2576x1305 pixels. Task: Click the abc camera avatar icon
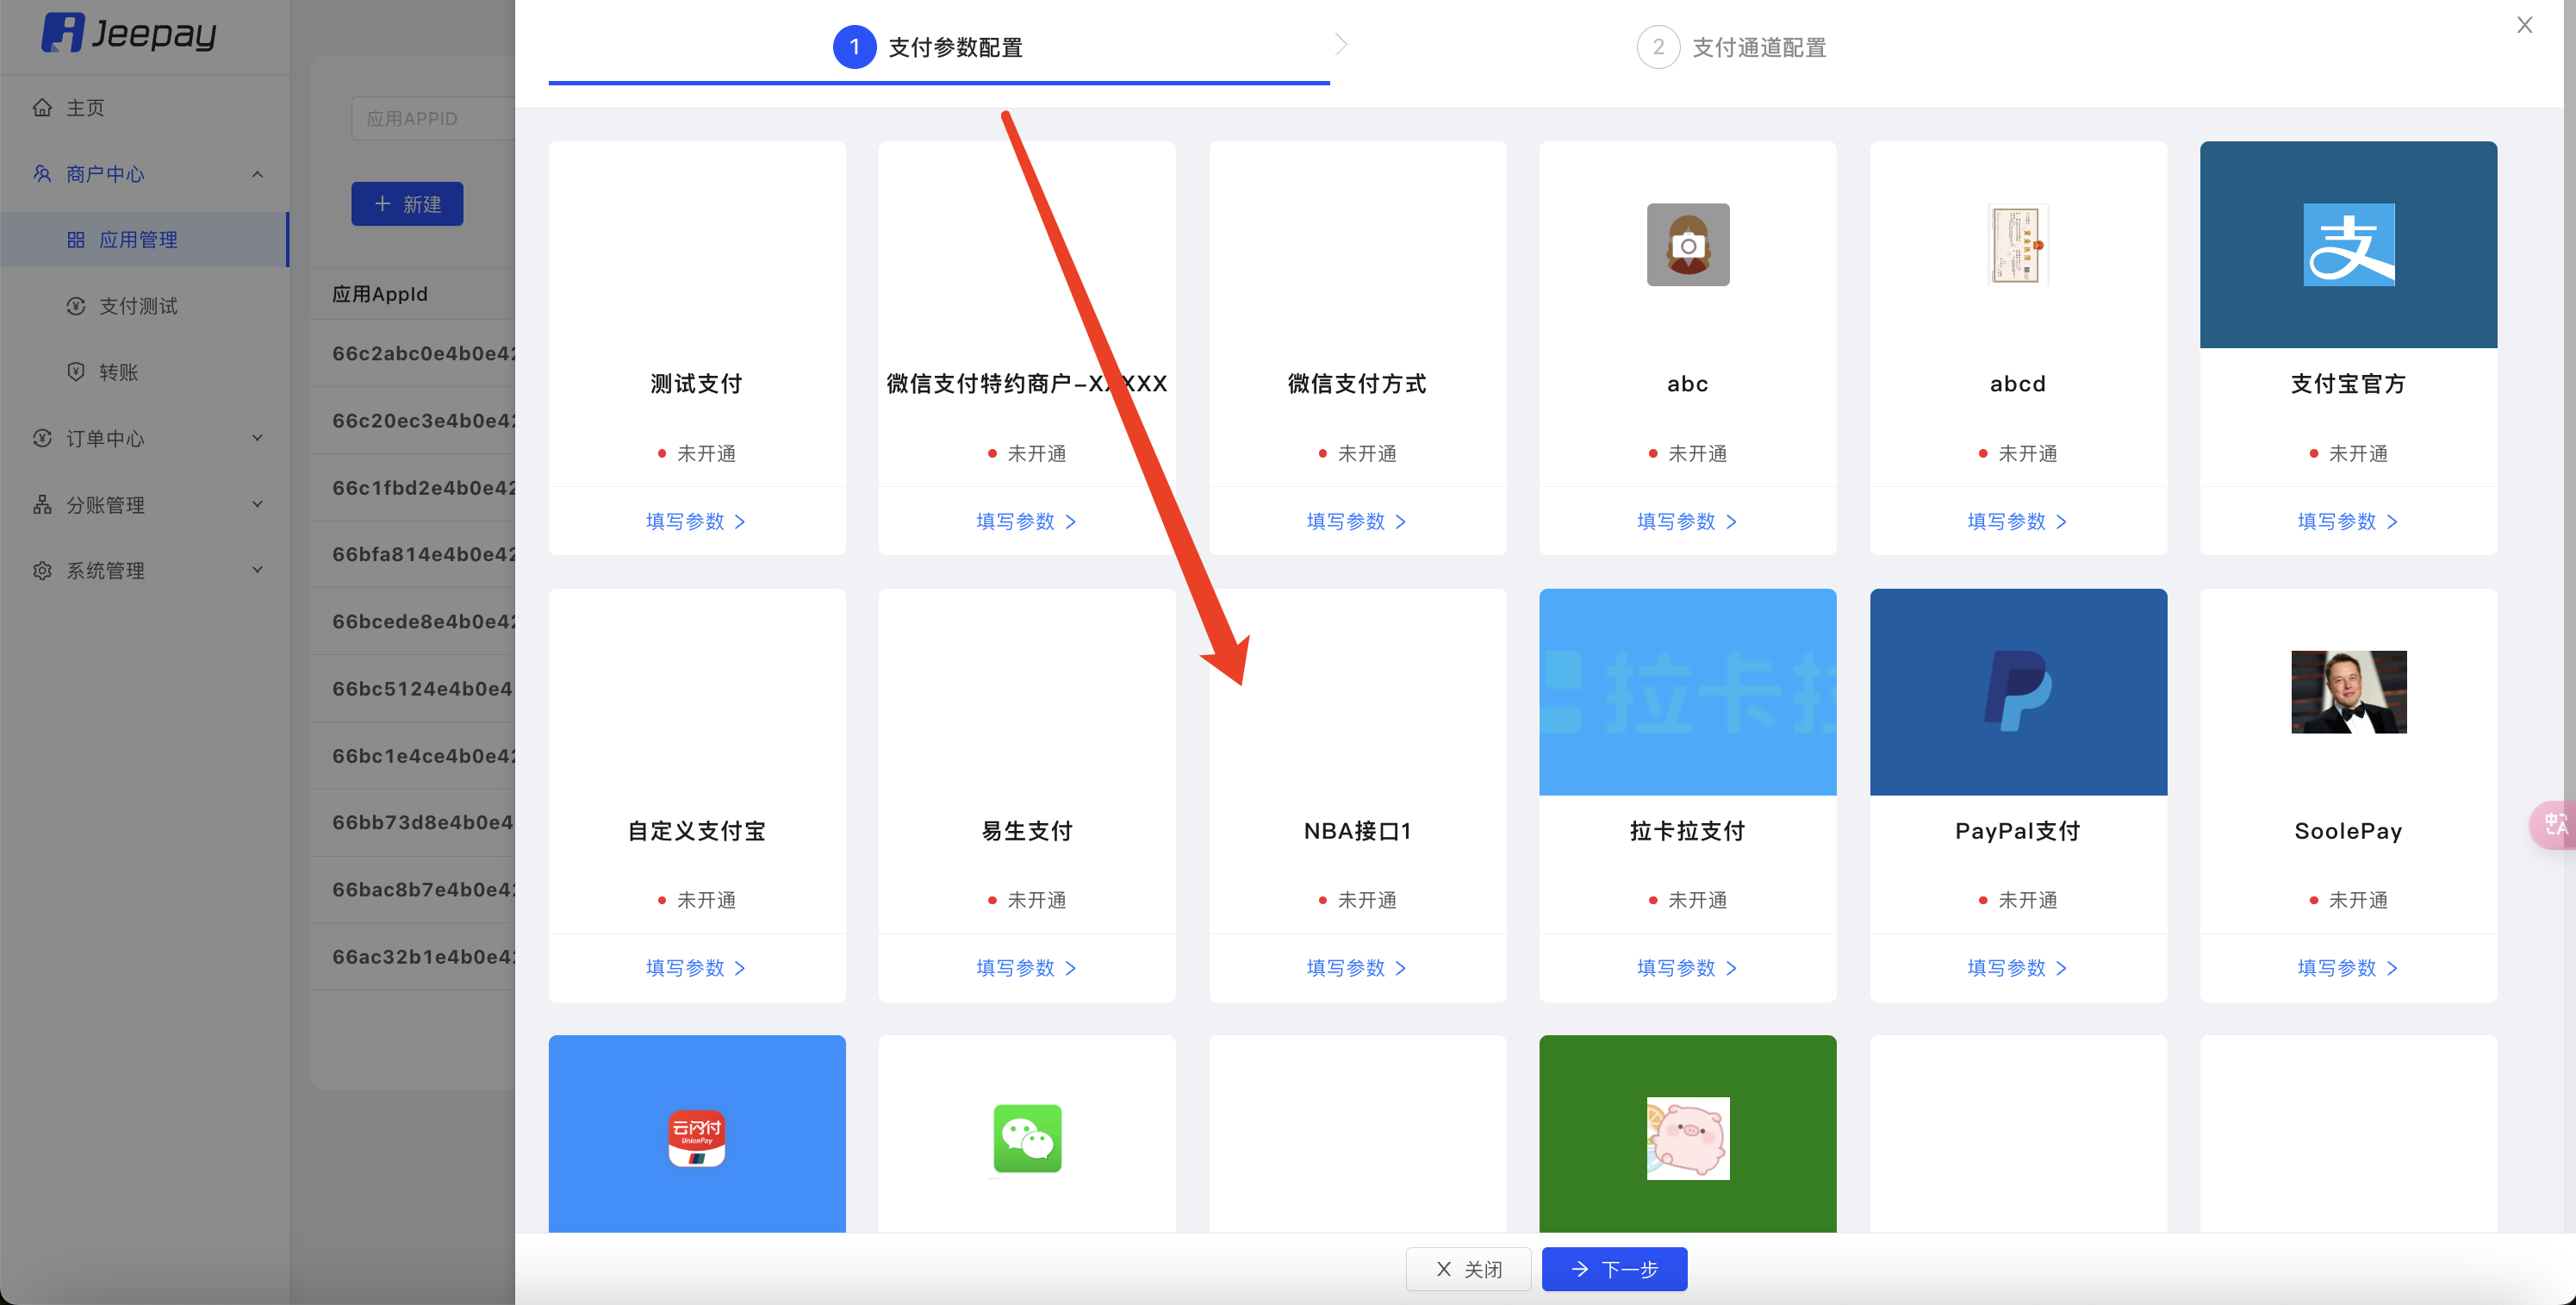point(1687,245)
